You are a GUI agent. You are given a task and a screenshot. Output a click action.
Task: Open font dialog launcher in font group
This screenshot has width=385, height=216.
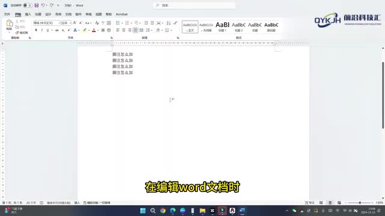click(x=111, y=38)
